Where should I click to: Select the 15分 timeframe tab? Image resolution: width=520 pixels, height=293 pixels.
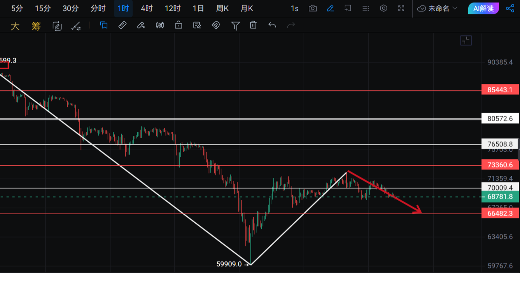[43, 9]
